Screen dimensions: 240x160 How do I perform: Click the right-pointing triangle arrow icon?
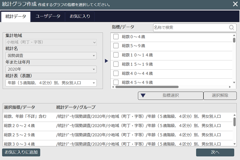pos(107,61)
